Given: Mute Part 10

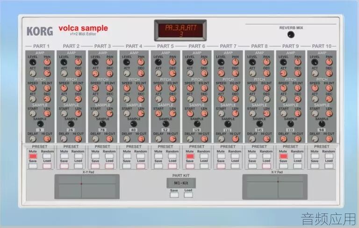Looking at the screenshot, I should pos(315,156).
